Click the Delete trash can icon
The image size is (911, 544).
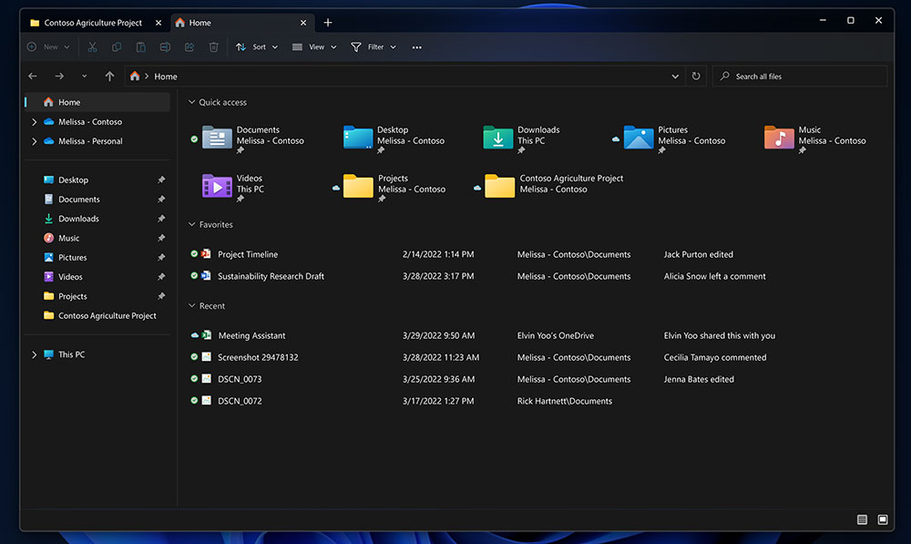213,46
